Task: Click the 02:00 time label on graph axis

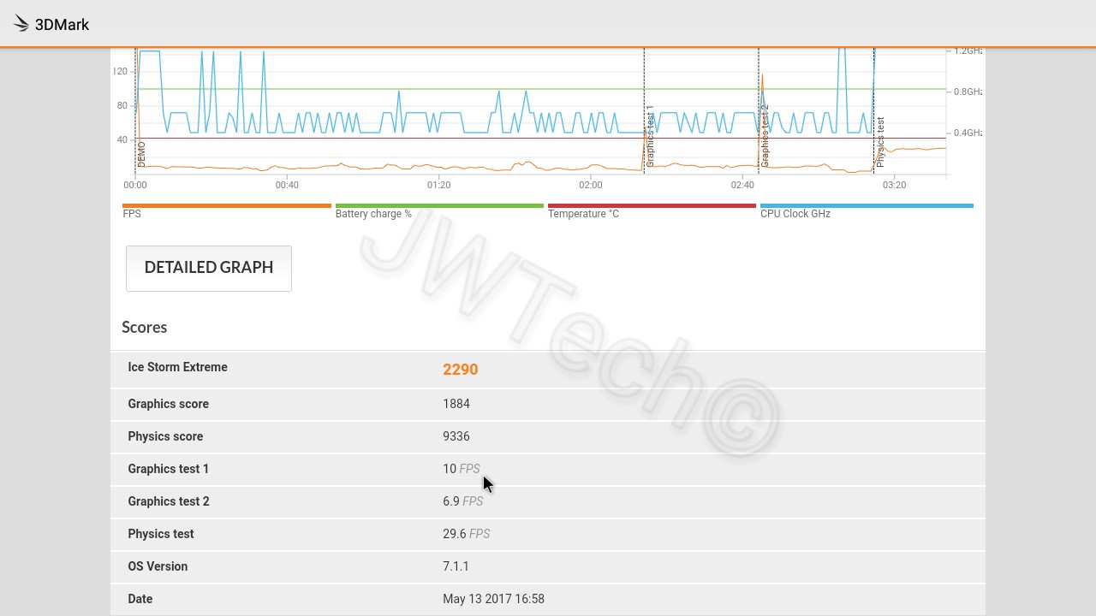Action: 590,185
